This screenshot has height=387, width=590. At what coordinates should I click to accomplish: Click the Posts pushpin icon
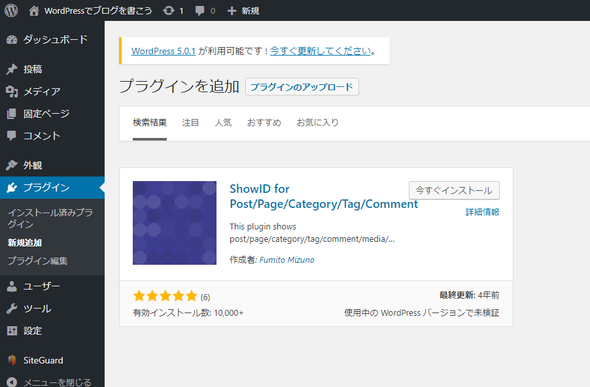tap(12, 69)
